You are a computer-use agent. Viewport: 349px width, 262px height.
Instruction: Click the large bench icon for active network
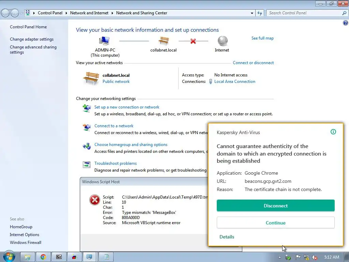[x=91, y=78]
